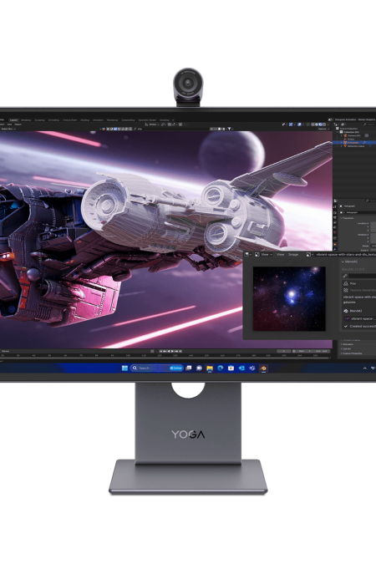Click the Blender taskbar icon
Image resolution: width=376 pixels, height=564 pixels.
(263, 368)
